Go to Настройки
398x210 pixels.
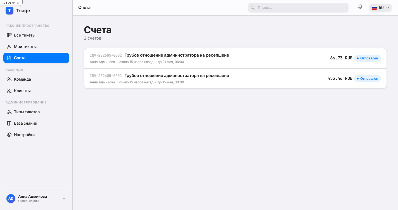[x=36, y=135]
